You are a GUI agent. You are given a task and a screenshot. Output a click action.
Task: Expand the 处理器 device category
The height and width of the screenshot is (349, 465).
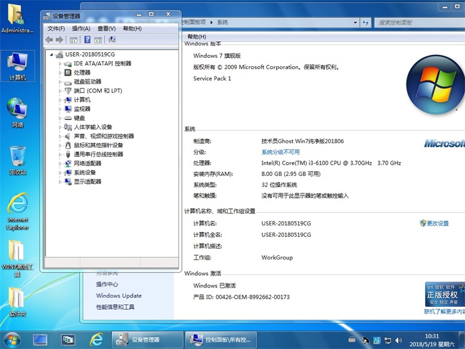pyautogui.click(x=60, y=72)
